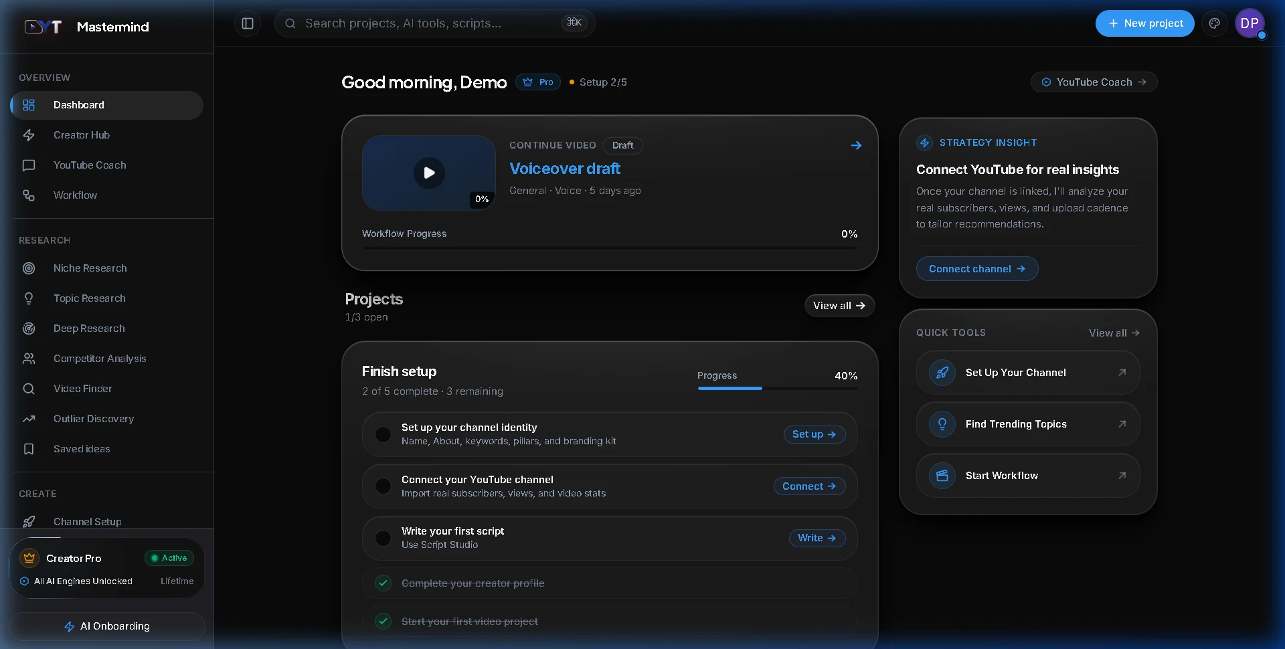
Task: Uncheck 'Complete your creator profile' checkmark
Action: (x=383, y=583)
